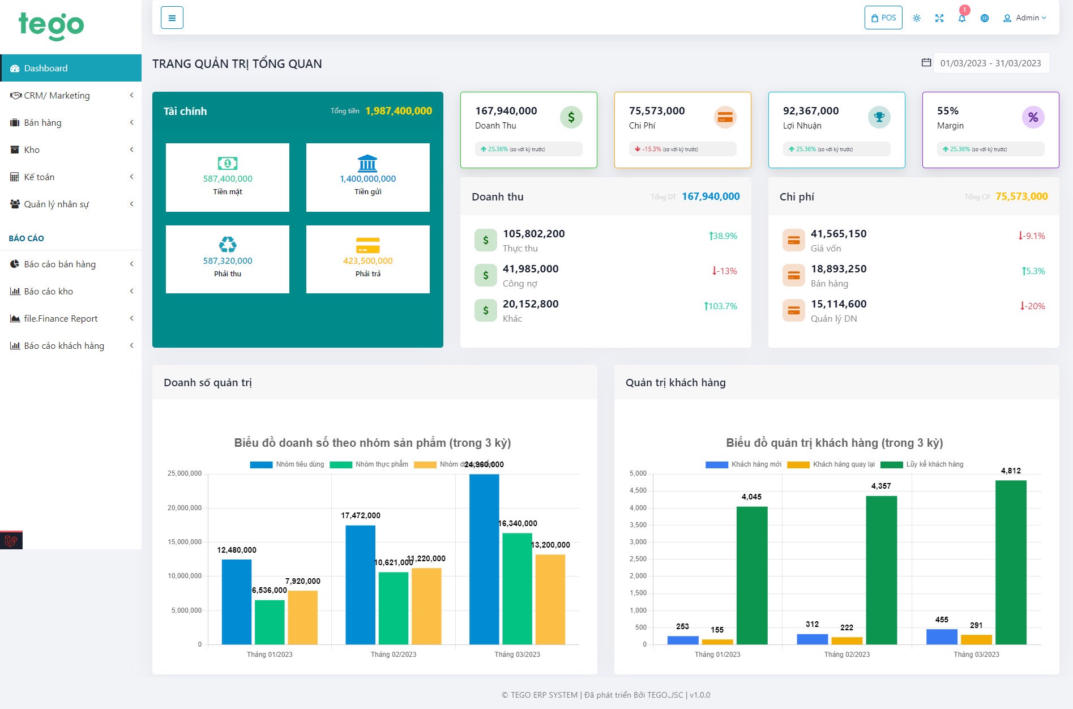Click the Phải trả credit card icon

[367, 245]
